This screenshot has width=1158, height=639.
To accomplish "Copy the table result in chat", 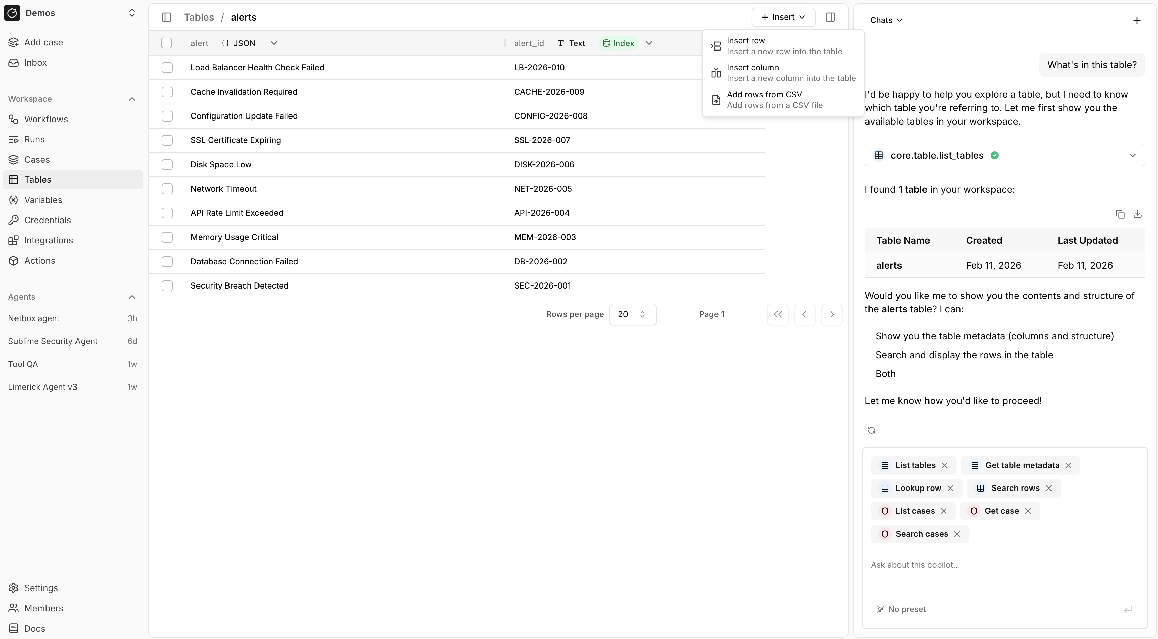I will tap(1120, 214).
